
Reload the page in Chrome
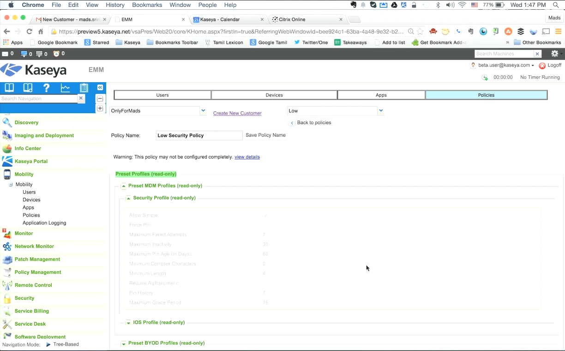pos(29,31)
